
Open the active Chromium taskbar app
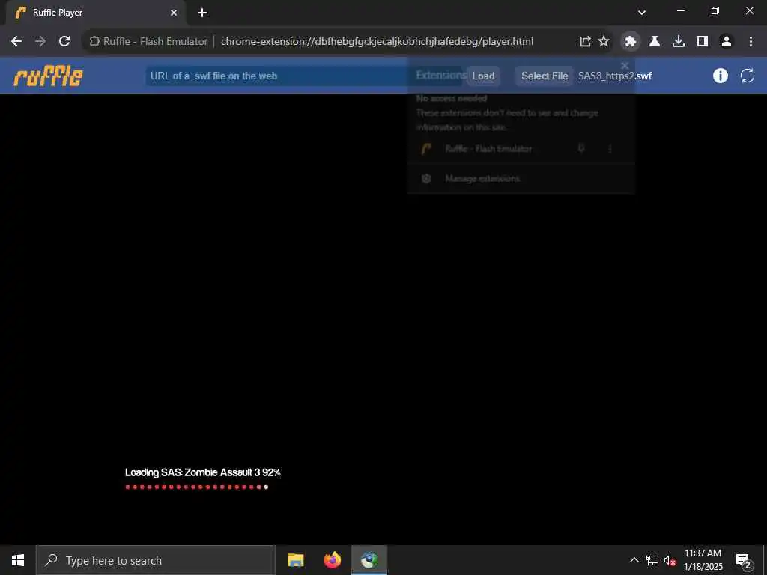click(369, 560)
